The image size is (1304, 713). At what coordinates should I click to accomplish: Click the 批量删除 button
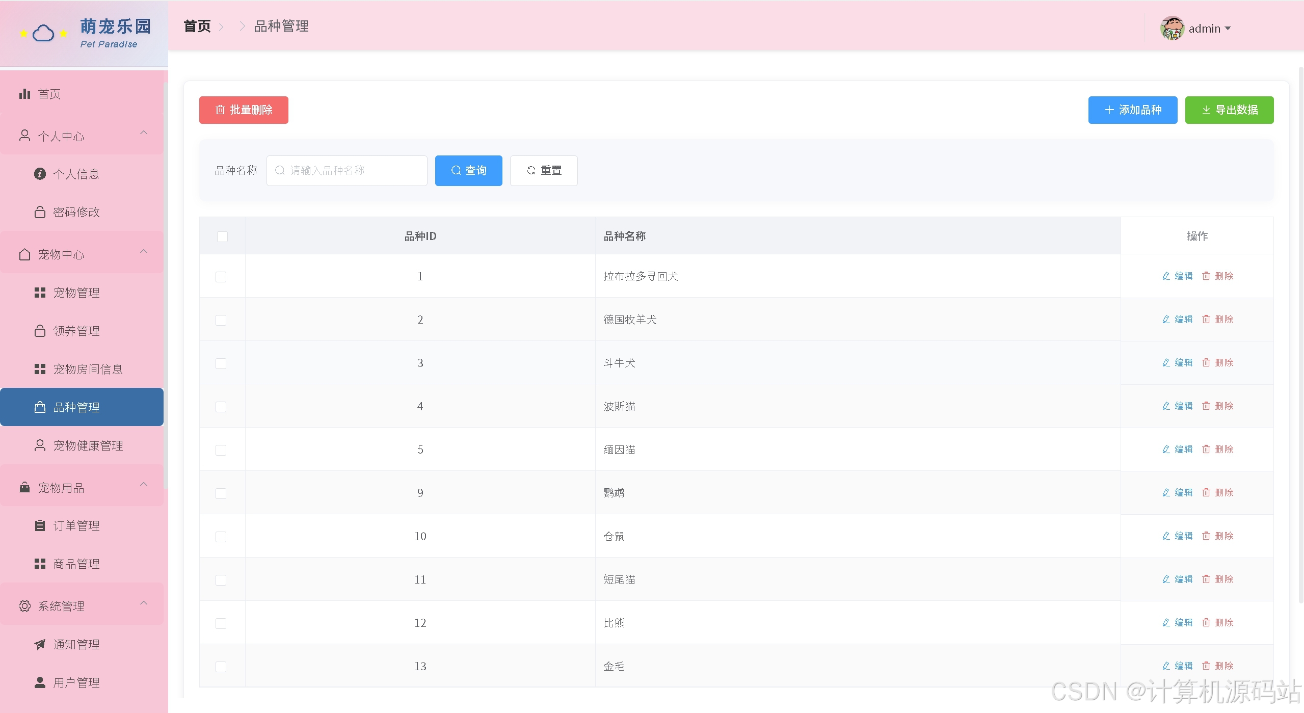pyautogui.click(x=244, y=110)
